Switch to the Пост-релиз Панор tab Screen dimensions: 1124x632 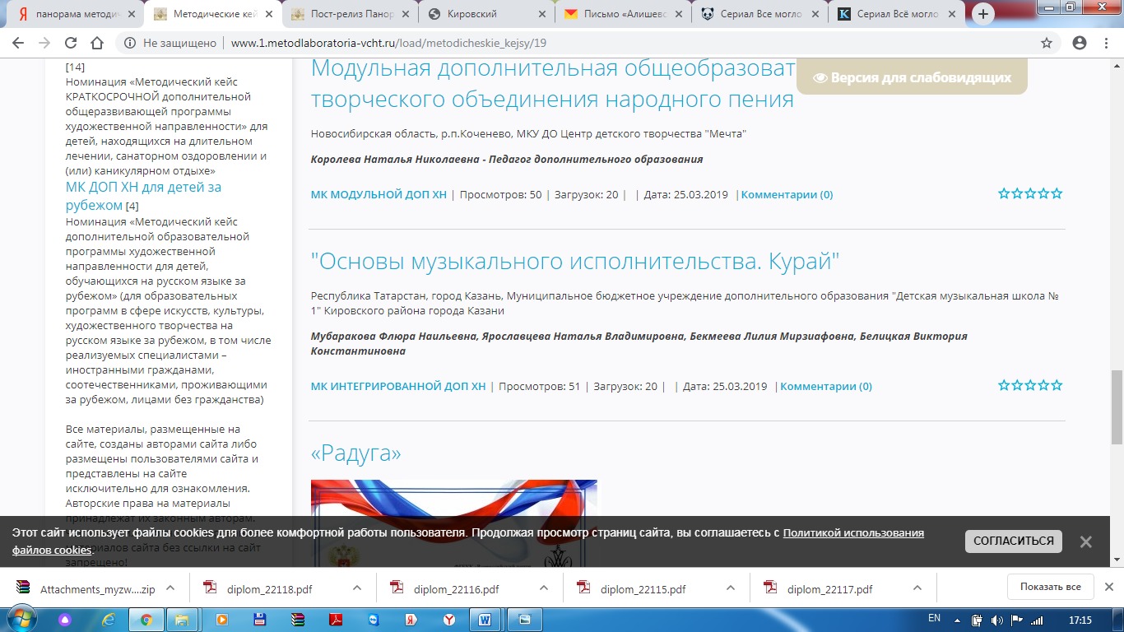click(x=350, y=14)
